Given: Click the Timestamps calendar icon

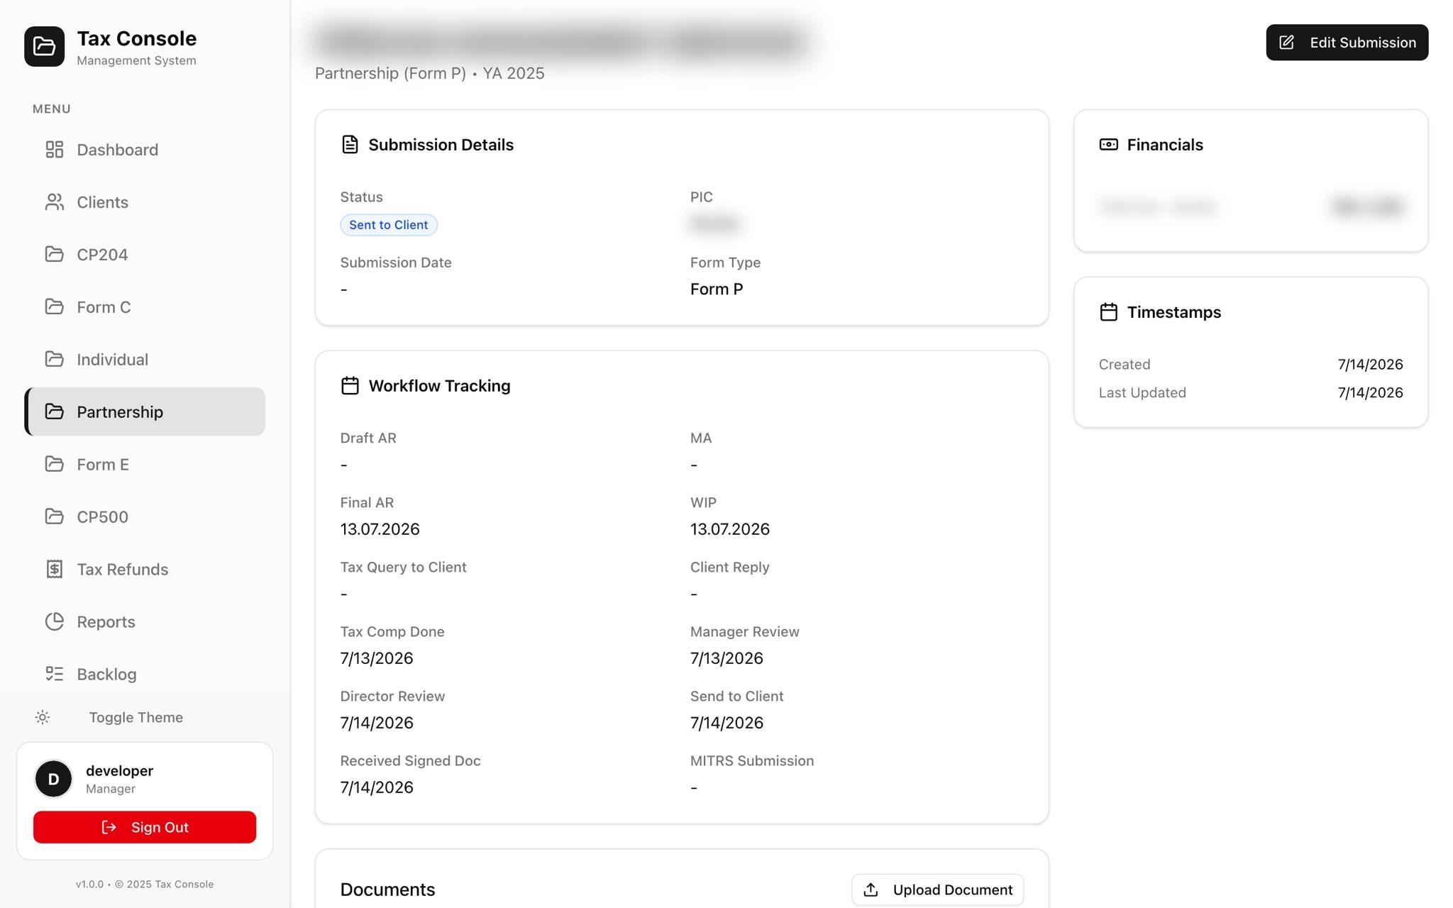Looking at the screenshot, I should tap(1109, 312).
